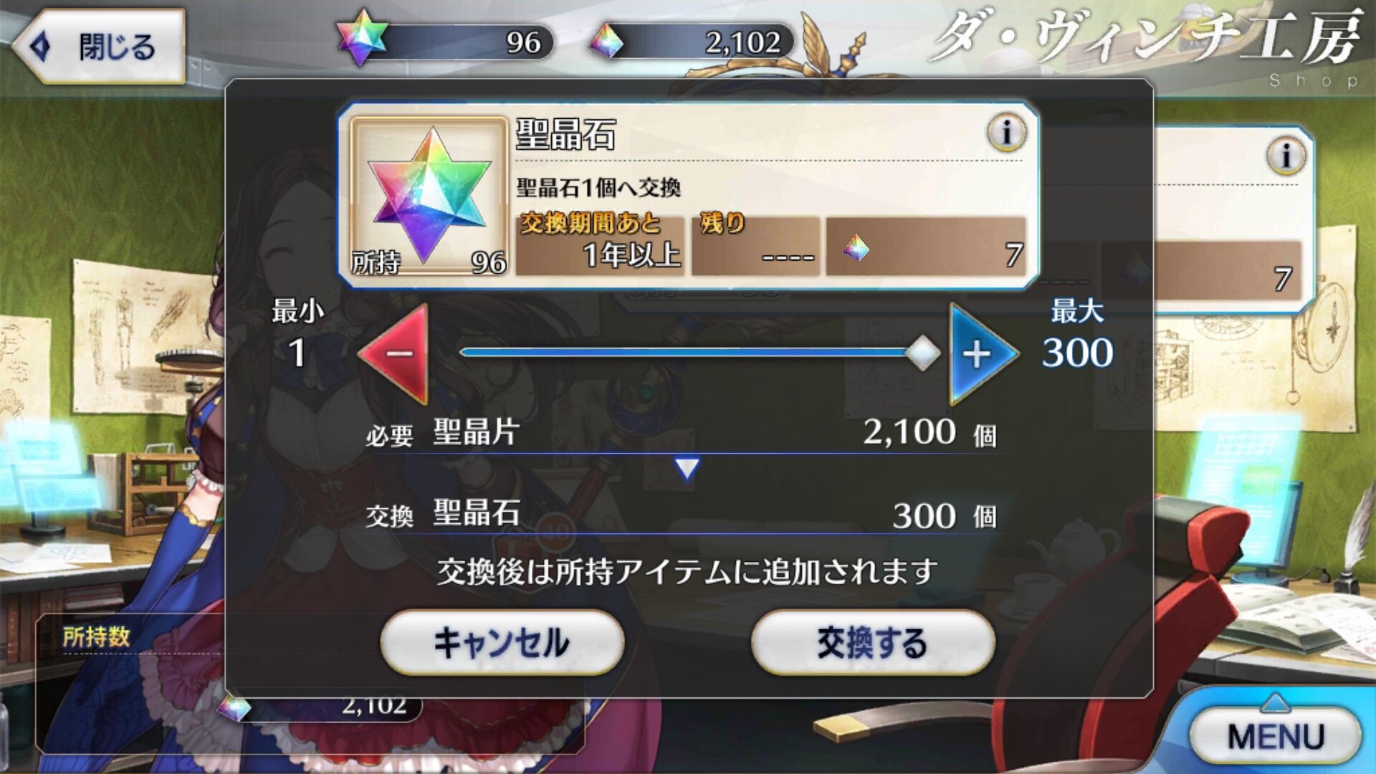
Task: Tap the red minus arrow to decrease quantity
Action: [395, 353]
